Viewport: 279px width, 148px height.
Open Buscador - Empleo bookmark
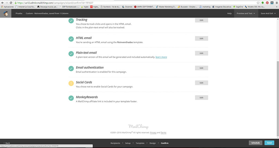point(187,7)
